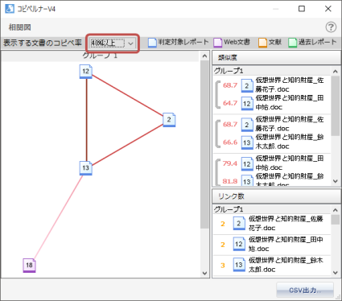Click the コピペルナーV4 app icon in title bar
Image resolution: width=342 pixels, height=301 pixels.
coord(10,9)
